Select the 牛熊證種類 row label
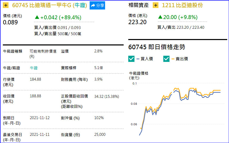 (13, 51)
